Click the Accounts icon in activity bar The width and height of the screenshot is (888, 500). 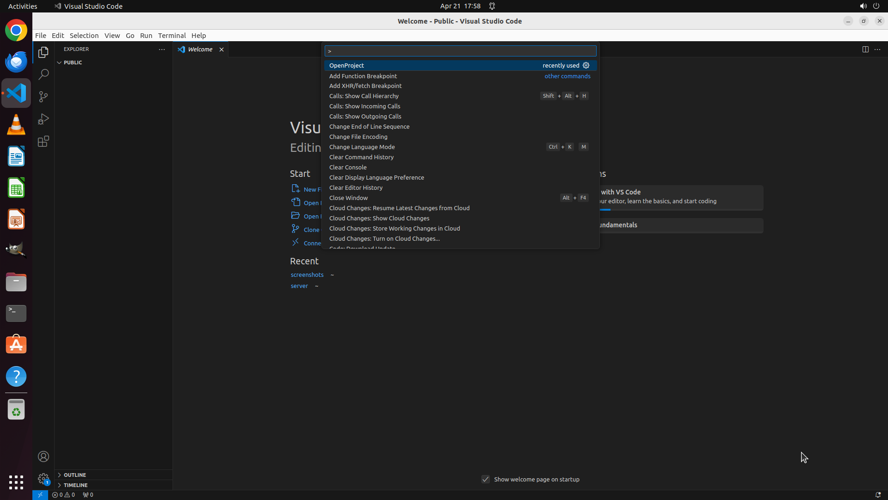point(43,456)
